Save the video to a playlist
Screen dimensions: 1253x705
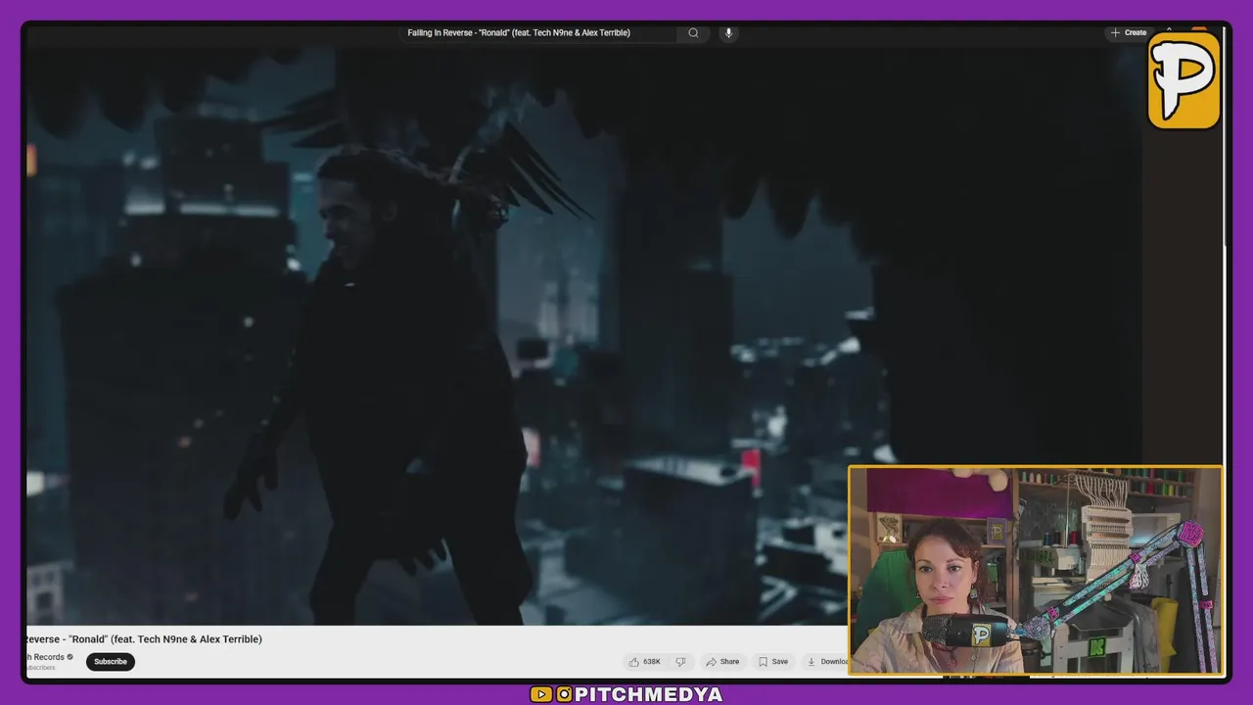[x=772, y=662]
